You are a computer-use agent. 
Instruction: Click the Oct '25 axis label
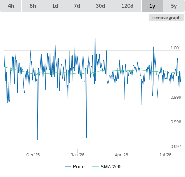coord(33,155)
